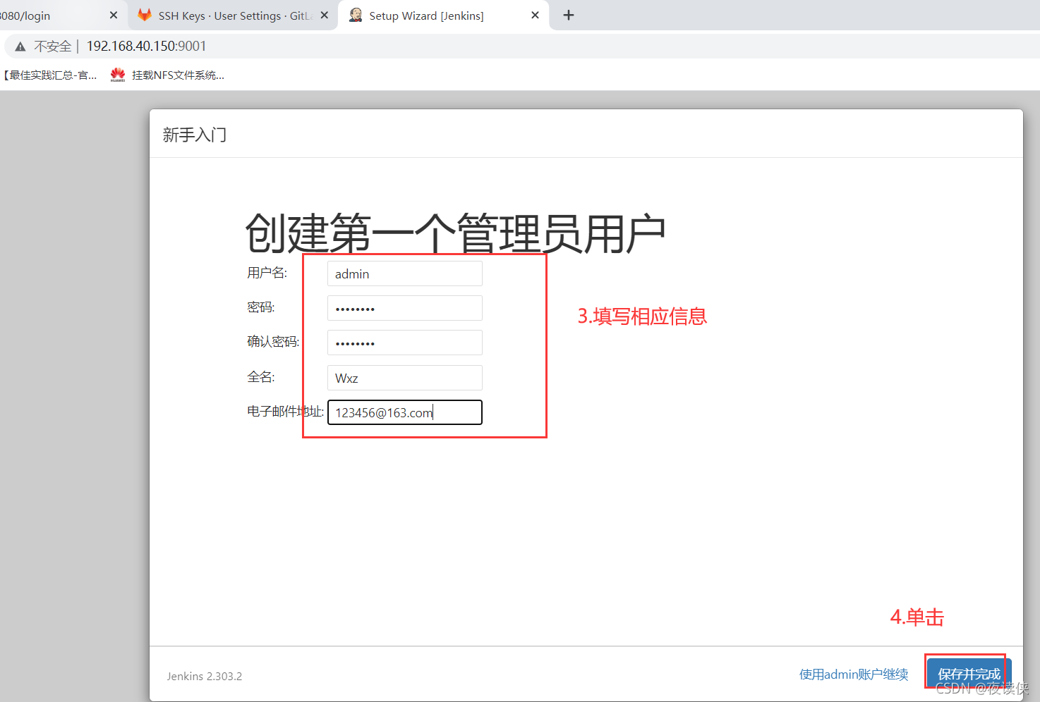Viewport: 1040px width, 702px height.
Task: Click the 保存并完成 button
Action: click(969, 674)
